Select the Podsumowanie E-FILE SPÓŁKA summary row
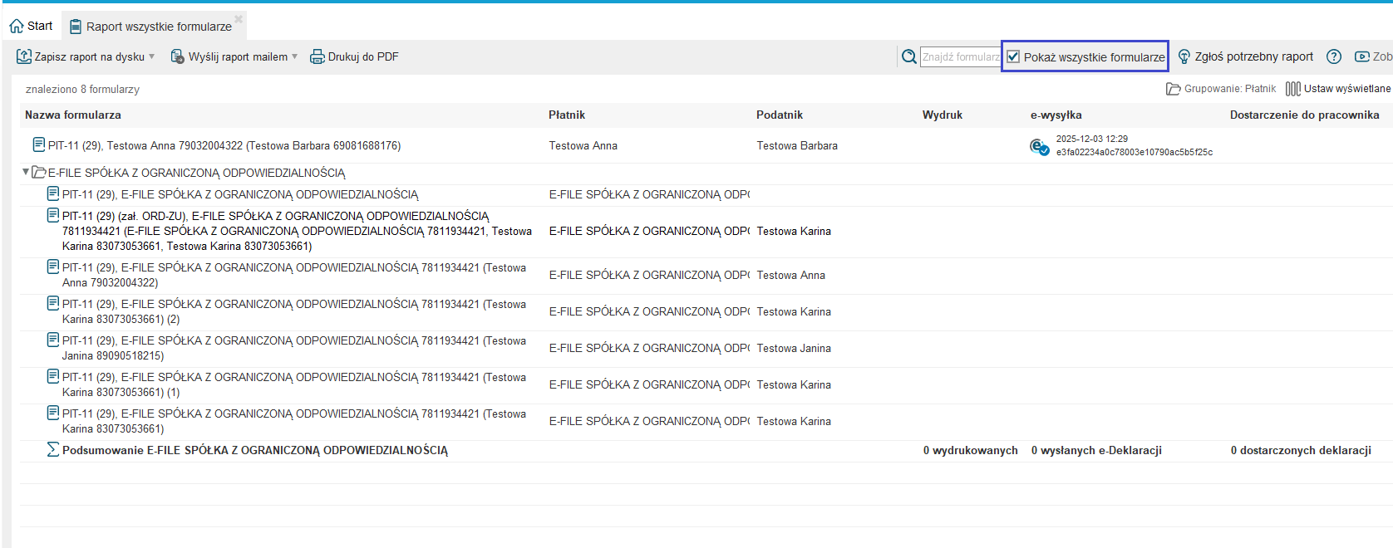 pyautogui.click(x=254, y=450)
